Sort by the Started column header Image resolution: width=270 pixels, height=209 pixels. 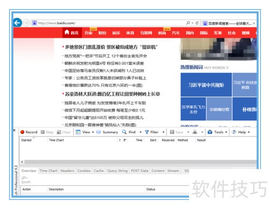(x=33, y=140)
